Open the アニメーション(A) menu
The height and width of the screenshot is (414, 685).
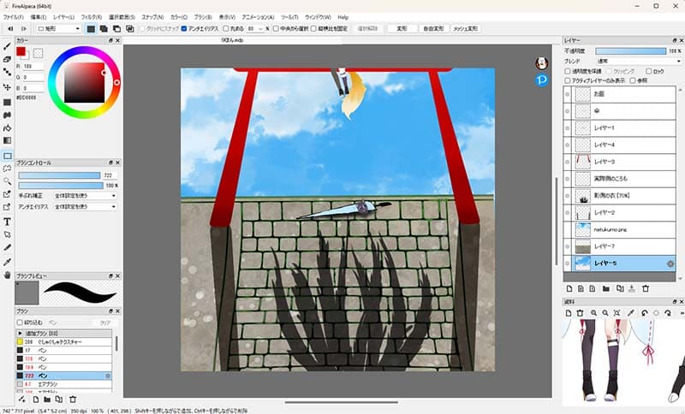tap(259, 17)
